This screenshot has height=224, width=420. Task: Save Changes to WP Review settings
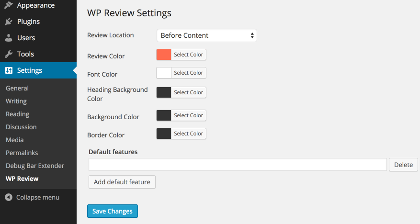(113, 211)
